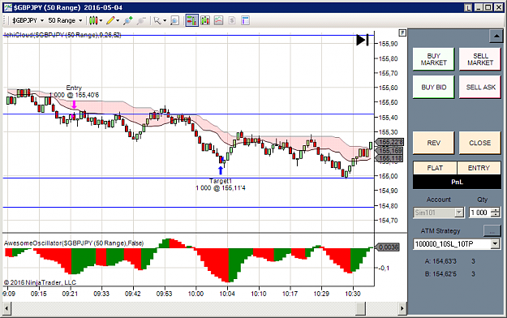Viewport: 507px width, 318px height.
Task: Click the horizontal scrollbar right arrow
Action: pyautogui.click(x=402, y=308)
